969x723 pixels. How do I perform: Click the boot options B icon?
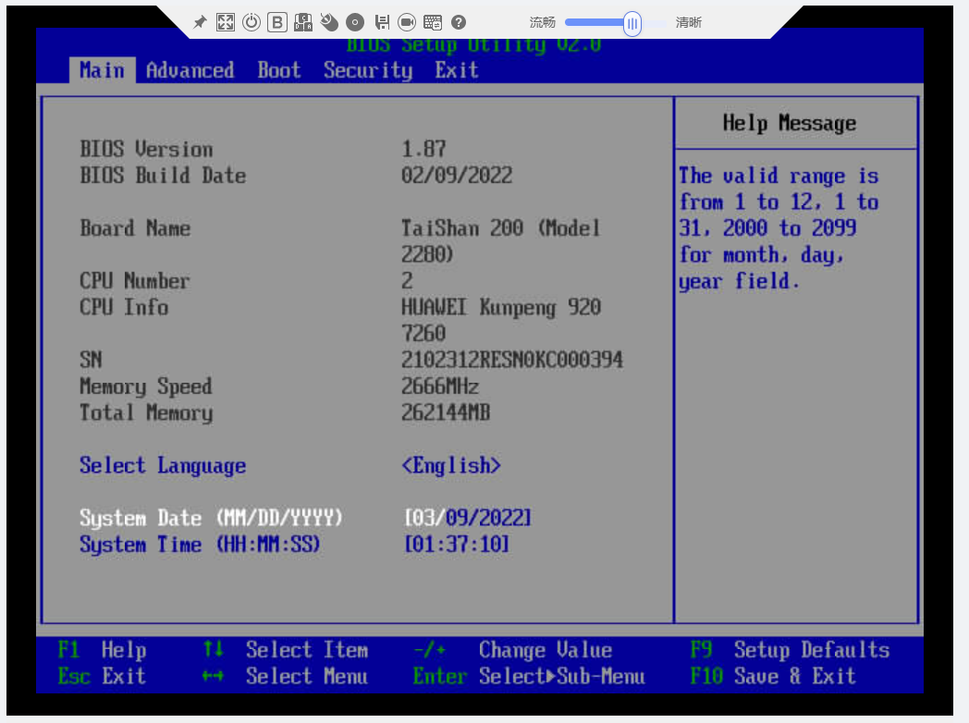point(277,23)
